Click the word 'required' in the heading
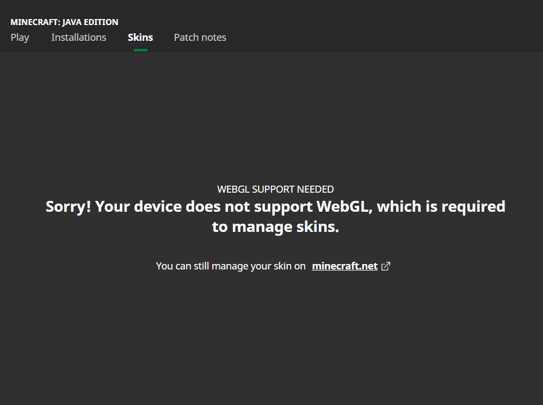Viewport: 543px width, 405px height. point(473,207)
